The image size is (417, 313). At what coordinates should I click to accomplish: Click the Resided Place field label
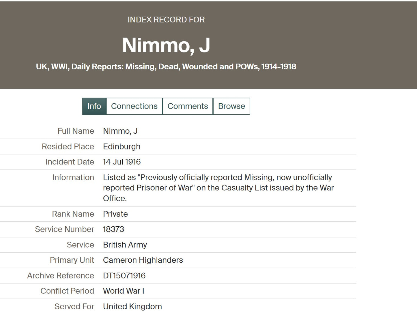tap(68, 147)
